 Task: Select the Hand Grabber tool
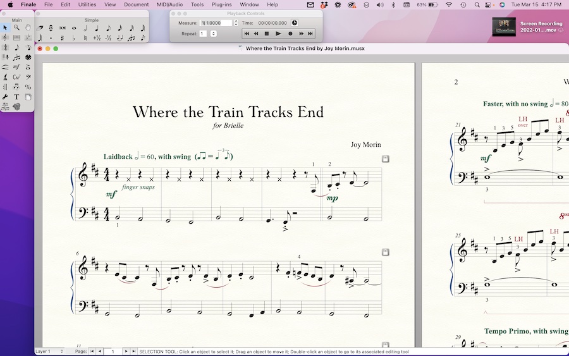[28, 28]
